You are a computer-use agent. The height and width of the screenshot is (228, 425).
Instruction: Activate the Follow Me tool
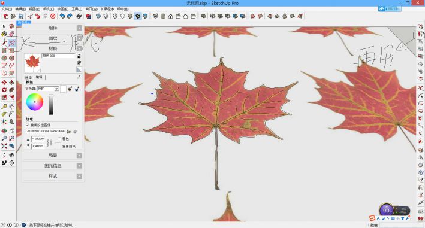coord(11,90)
